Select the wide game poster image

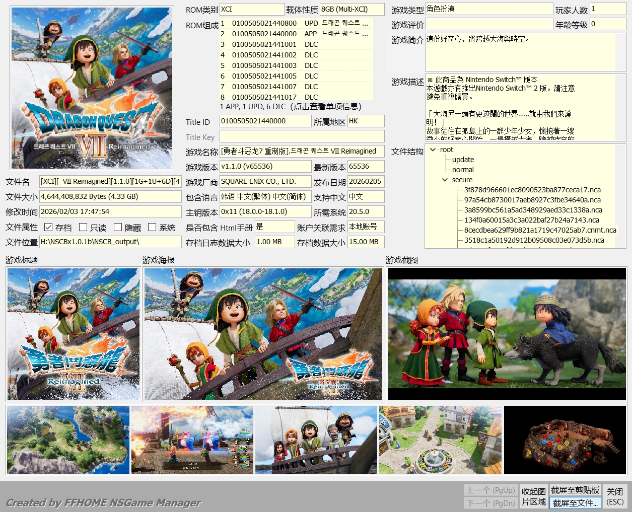click(x=263, y=334)
